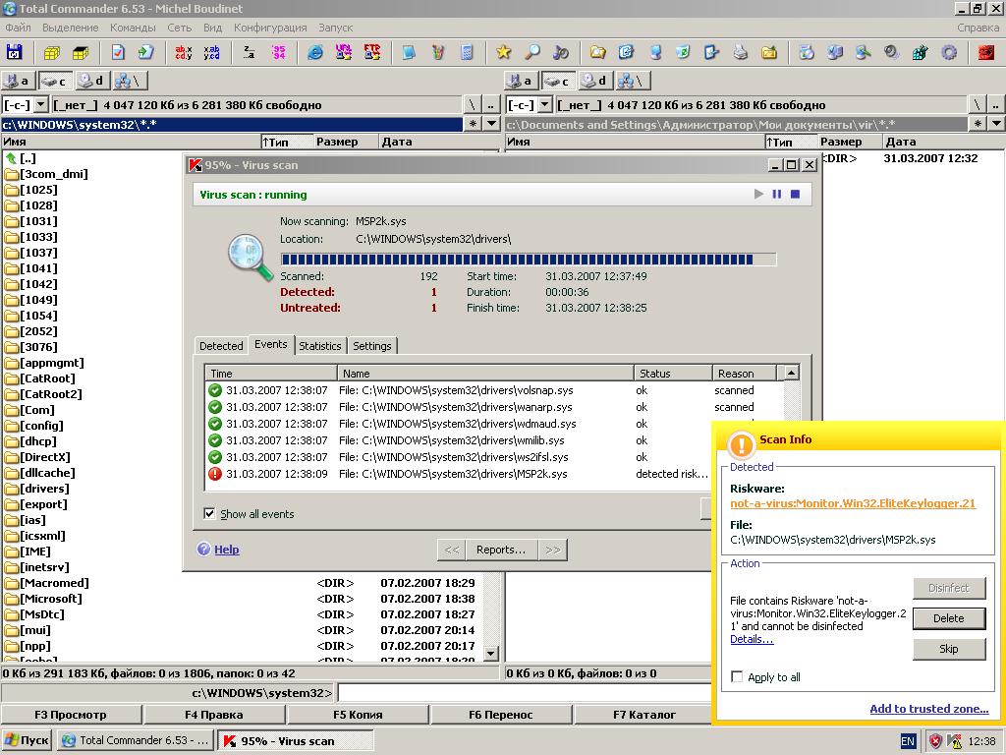Open the drivers folder in left panel

point(44,489)
